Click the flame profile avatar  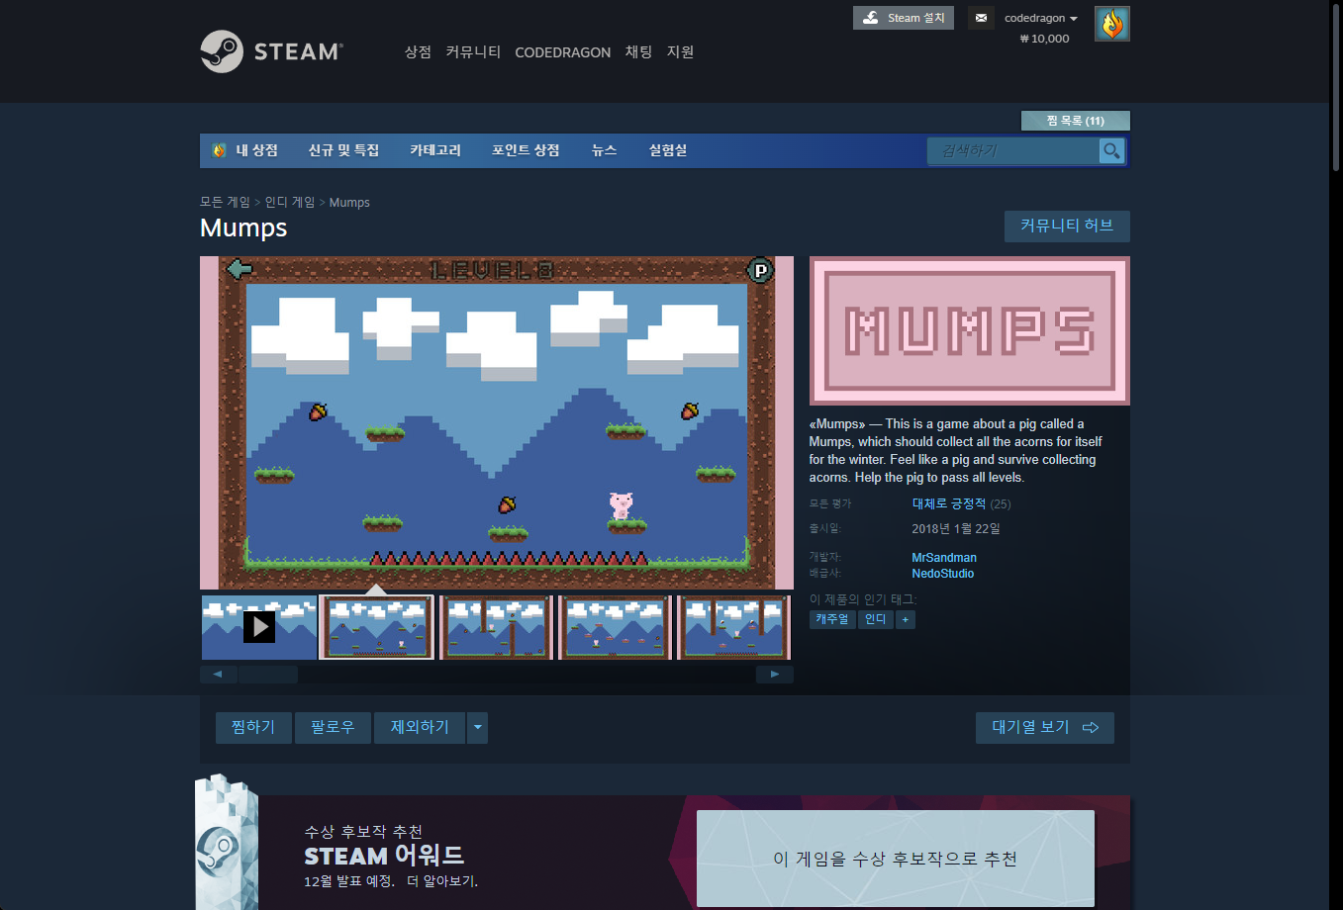1112,24
